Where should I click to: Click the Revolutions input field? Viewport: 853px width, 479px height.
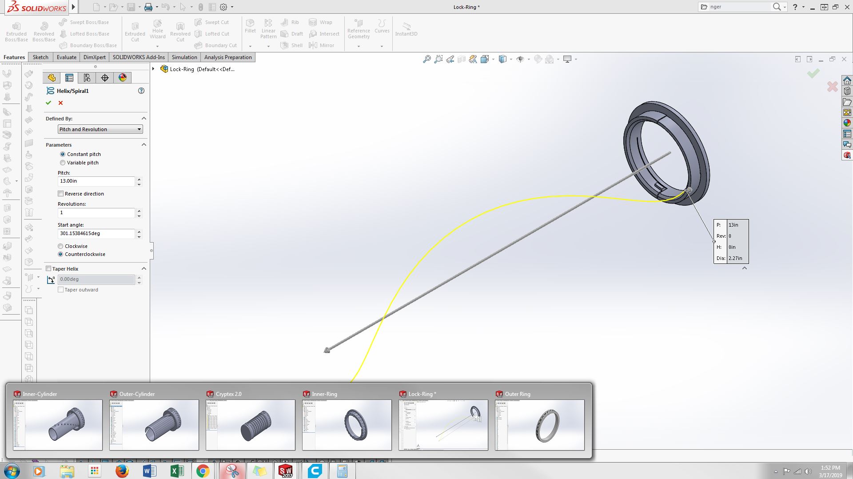[x=96, y=213]
